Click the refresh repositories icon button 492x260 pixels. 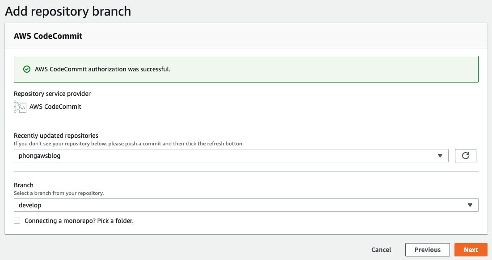[x=465, y=156]
